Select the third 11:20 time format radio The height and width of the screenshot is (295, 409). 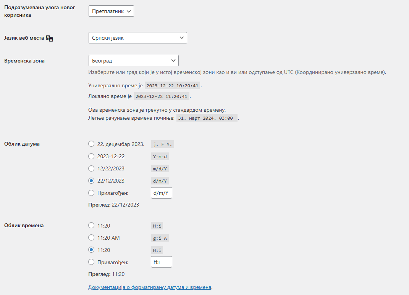91,250
